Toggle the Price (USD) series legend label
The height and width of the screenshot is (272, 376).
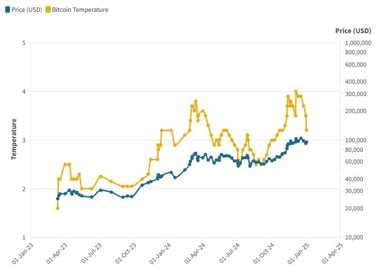27,9
